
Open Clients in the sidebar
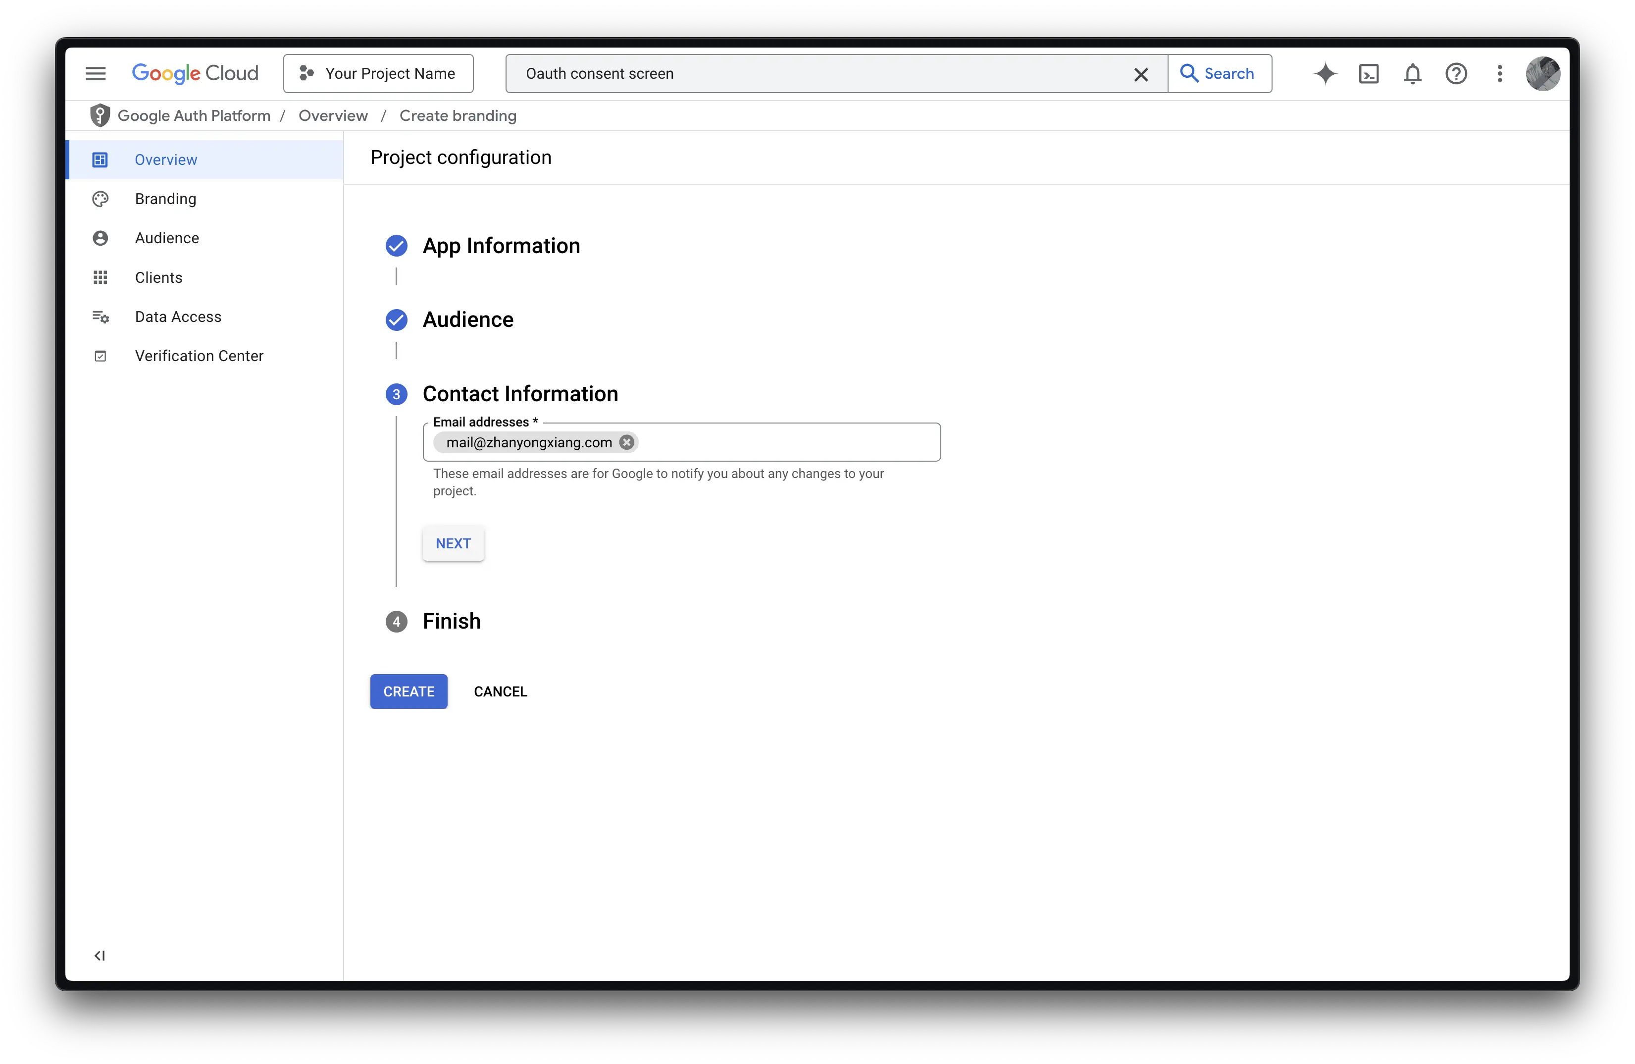204,277
